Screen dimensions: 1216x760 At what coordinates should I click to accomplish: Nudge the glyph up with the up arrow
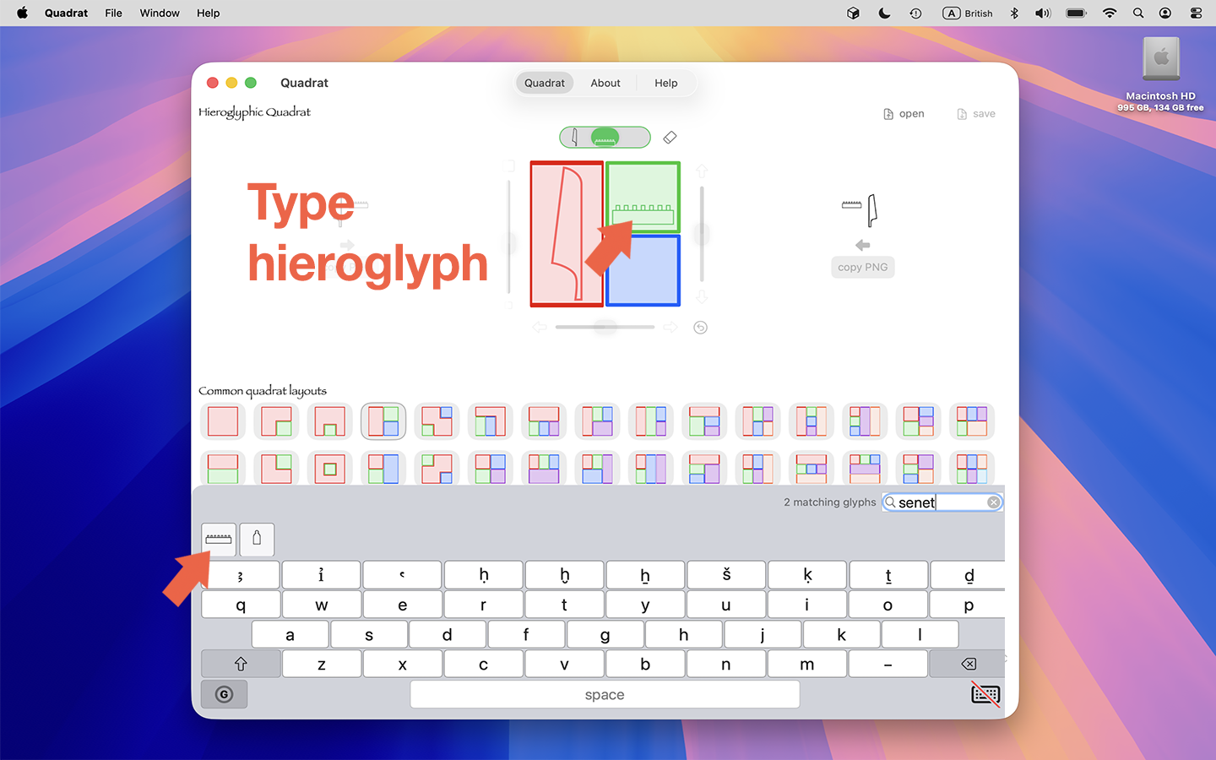(x=701, y=170)
